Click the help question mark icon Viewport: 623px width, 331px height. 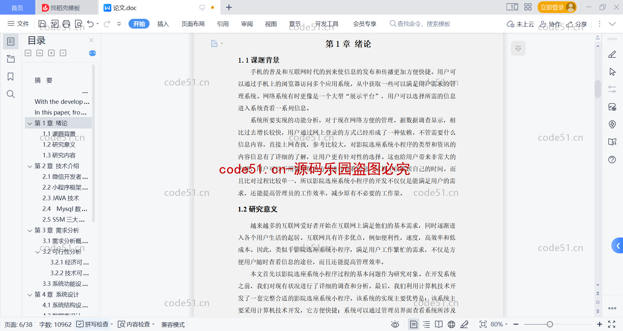coord(612,159)
